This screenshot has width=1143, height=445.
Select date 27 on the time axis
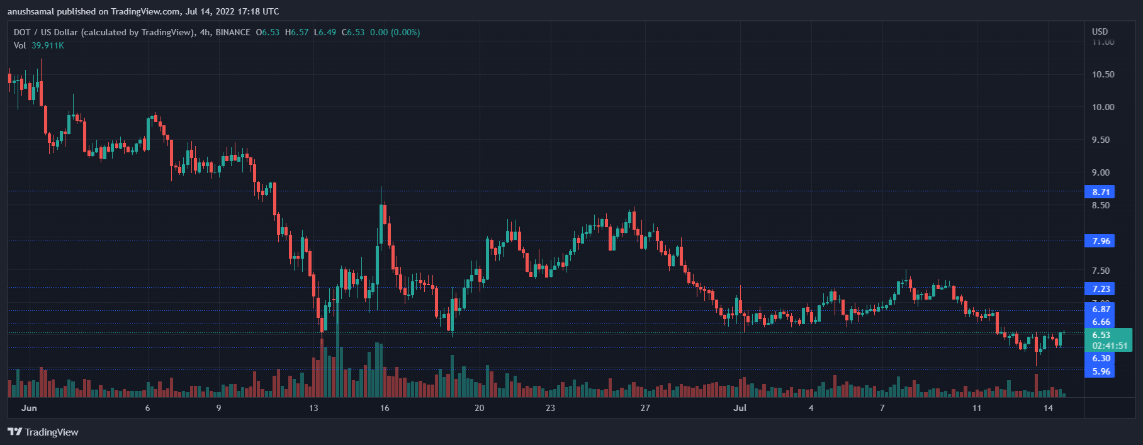645,408
